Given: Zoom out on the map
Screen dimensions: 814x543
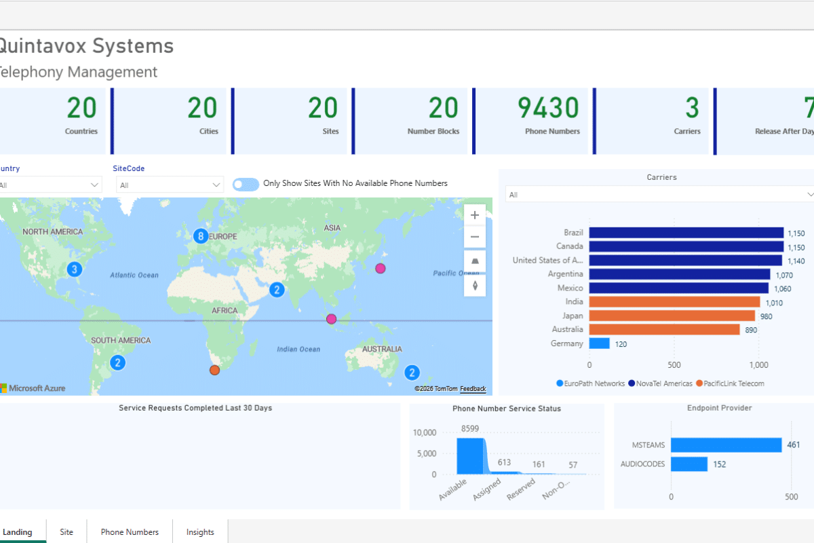Looking at the screenshot, I should point(475,237).
